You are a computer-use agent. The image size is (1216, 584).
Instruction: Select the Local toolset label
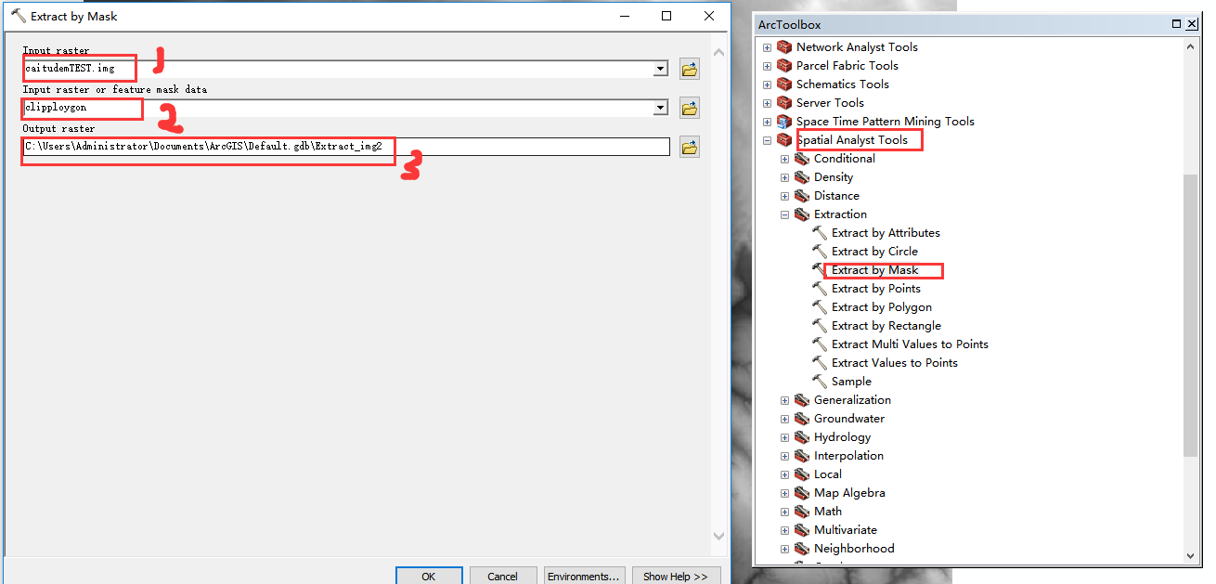(x=829, y=474)
